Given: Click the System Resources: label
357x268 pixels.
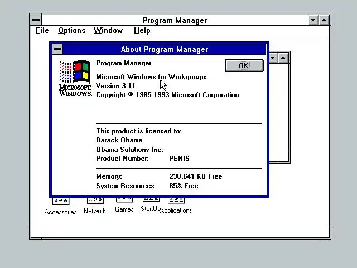Looking at the screenshot, I should click(126, 186).
